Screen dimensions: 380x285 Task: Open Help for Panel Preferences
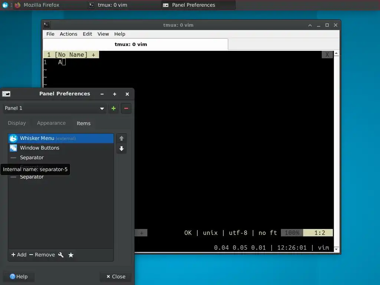click(x=19, y=276)
